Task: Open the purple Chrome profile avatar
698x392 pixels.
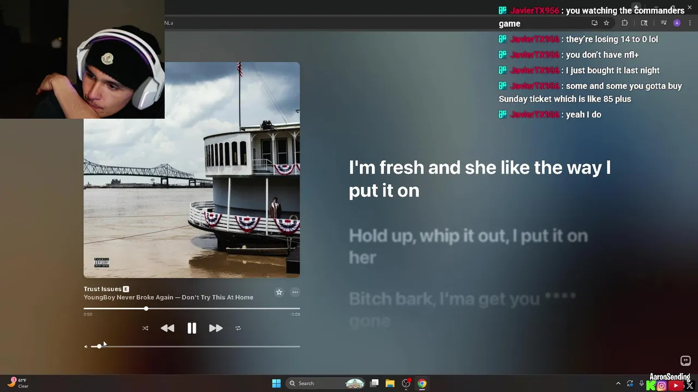Action: (x=677, y=23)
